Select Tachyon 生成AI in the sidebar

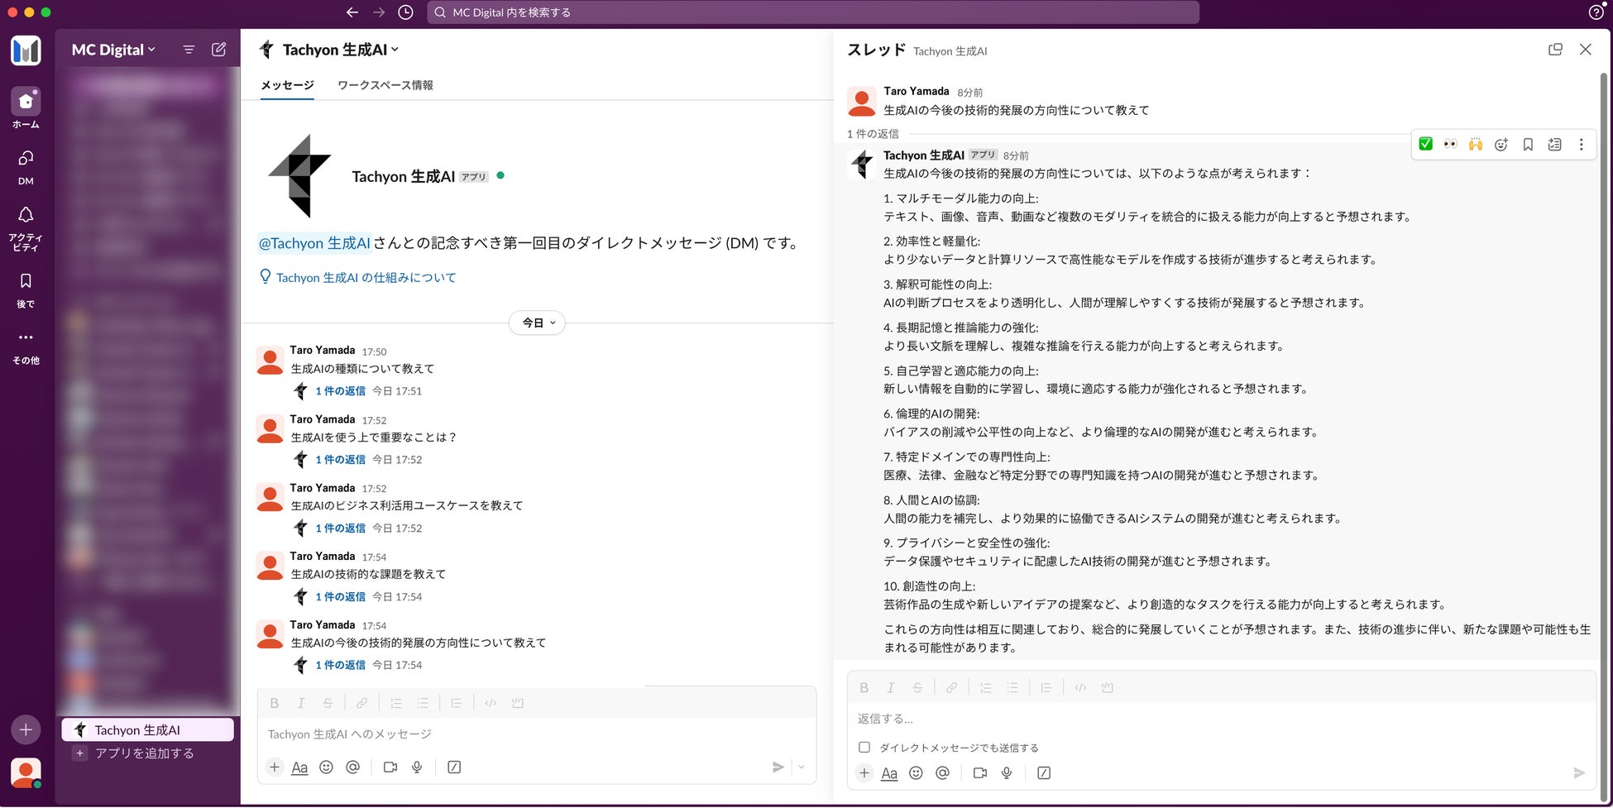pyautogui.click(x=147, y=729)
